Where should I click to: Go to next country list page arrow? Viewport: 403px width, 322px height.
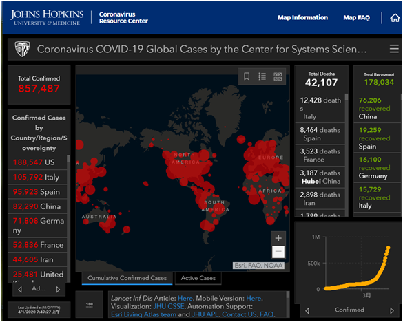click(x=58, y=290)
